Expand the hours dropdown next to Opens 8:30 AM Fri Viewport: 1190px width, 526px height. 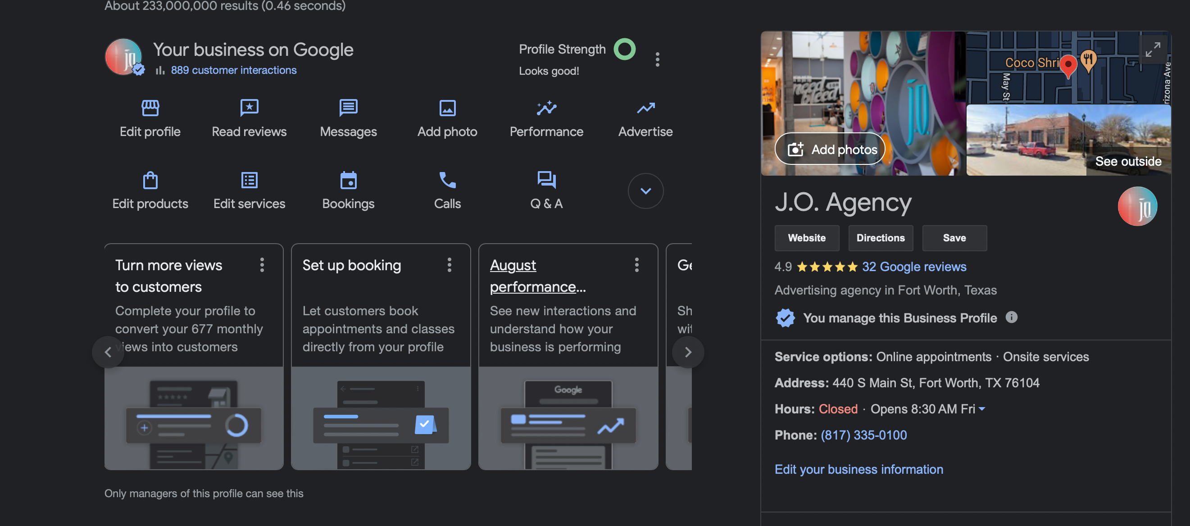[x=982, y=409]
